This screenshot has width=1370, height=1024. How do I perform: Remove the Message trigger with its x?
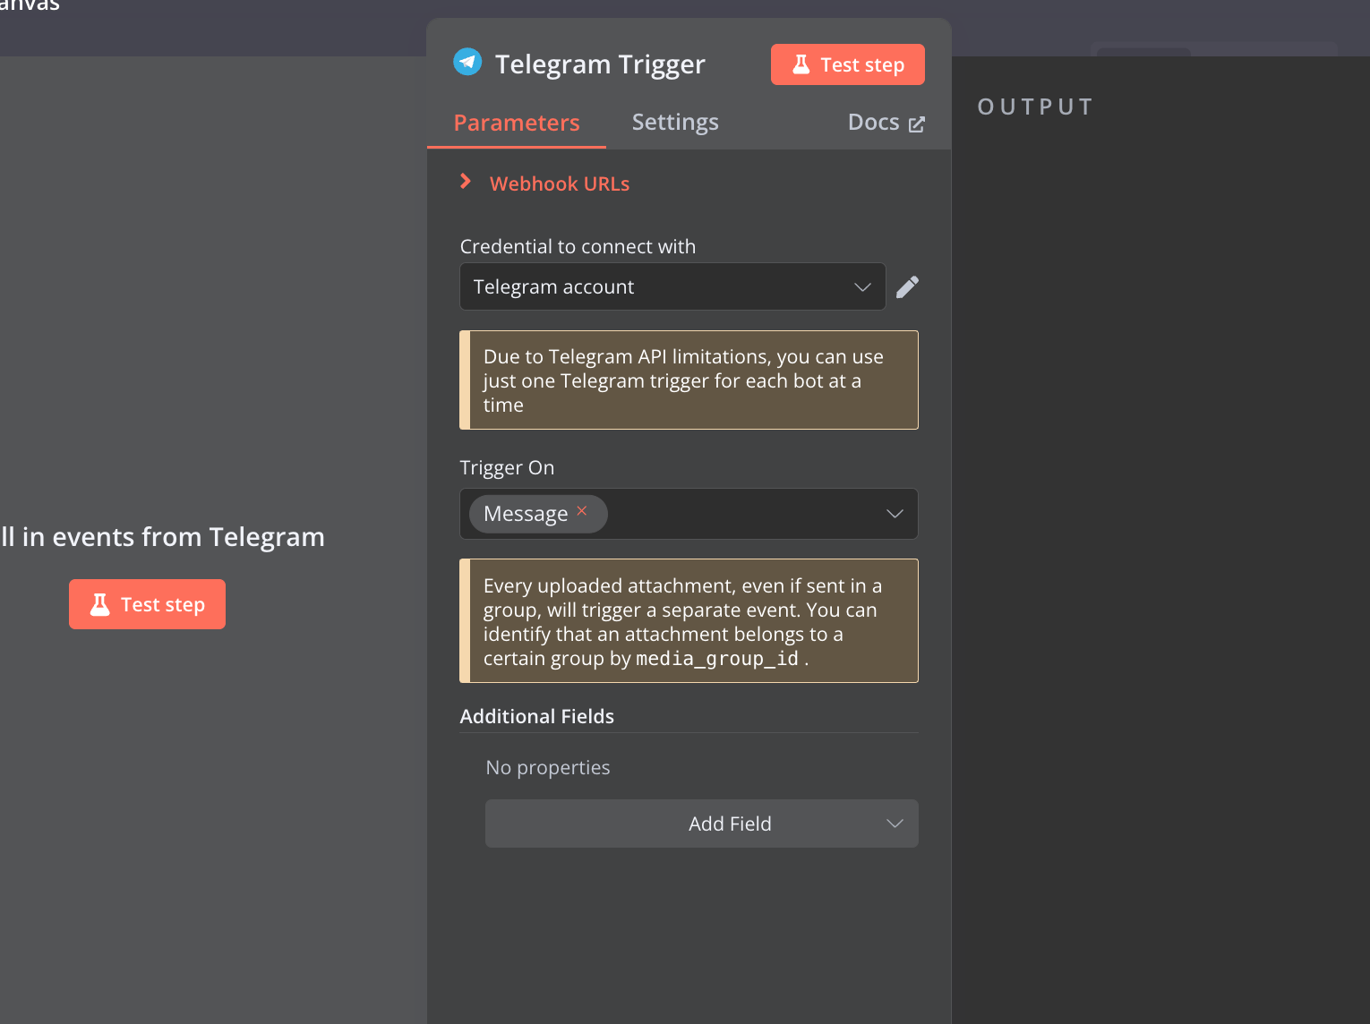582,510
